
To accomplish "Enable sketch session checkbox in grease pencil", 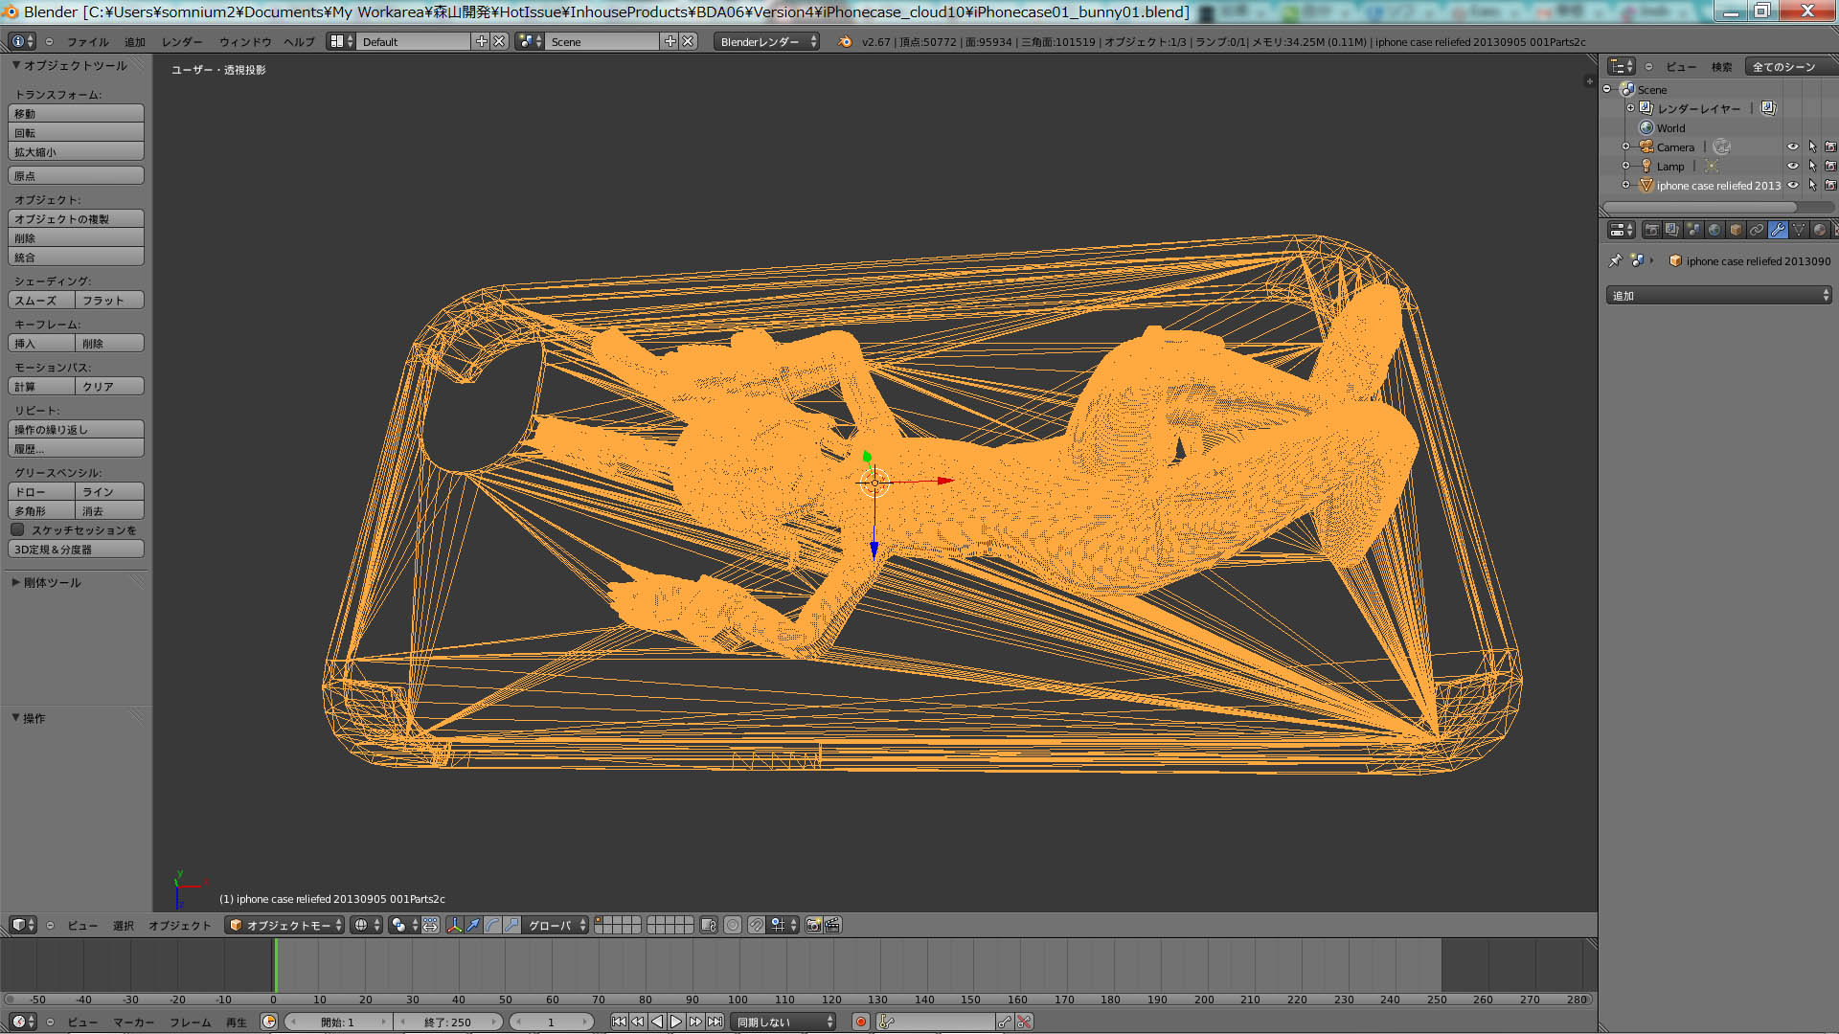I will point(17,529).
